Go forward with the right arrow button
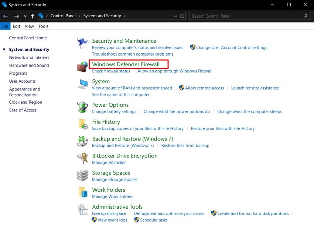The width and height of the screenshot is (314, 241). pos(16,16)
